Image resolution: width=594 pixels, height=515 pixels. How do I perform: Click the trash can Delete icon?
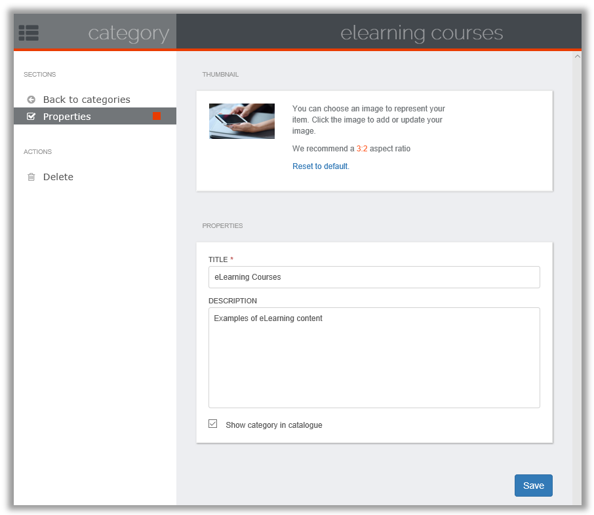31,177
